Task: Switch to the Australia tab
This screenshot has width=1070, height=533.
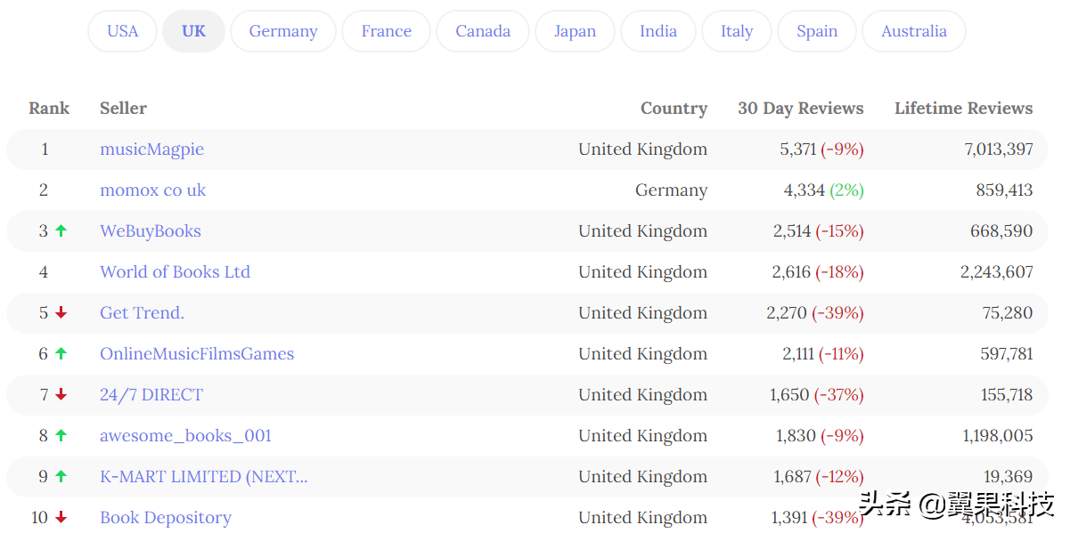Action: (x=914, y=31)
